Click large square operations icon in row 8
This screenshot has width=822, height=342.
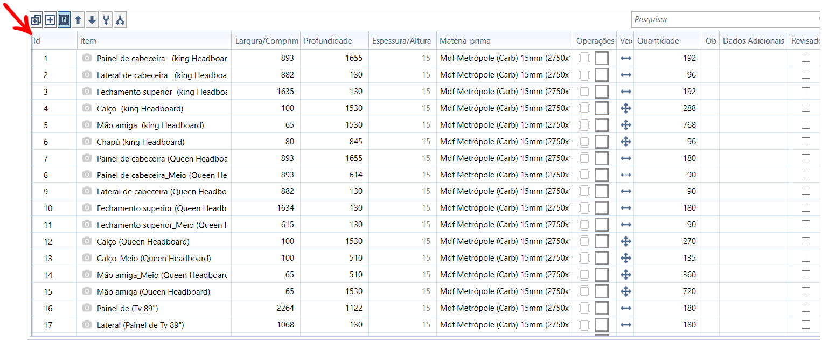point(602,175)
